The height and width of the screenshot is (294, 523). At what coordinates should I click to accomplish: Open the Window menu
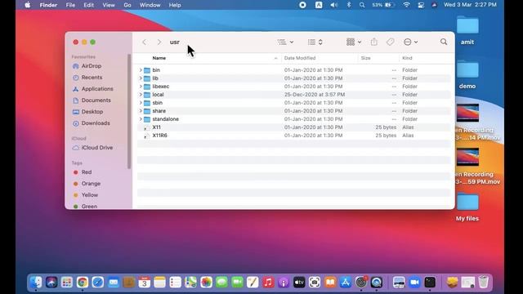[x=150, y=5]
